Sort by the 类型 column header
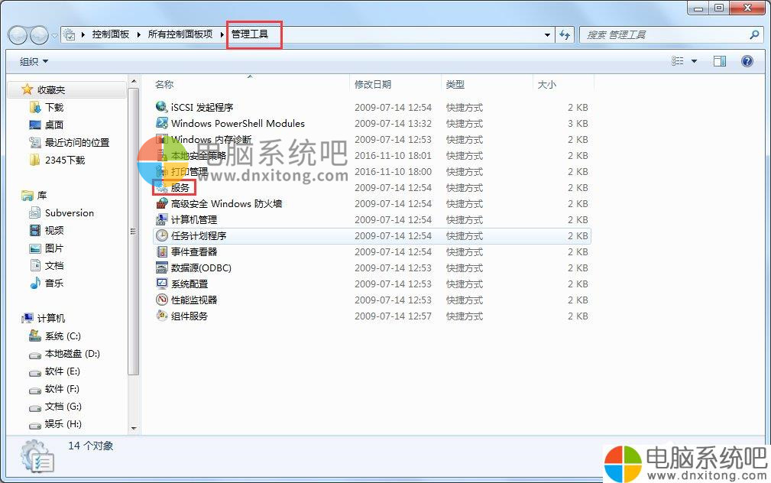The height and width of the screenshot is (483, 771). pos(488,84)
